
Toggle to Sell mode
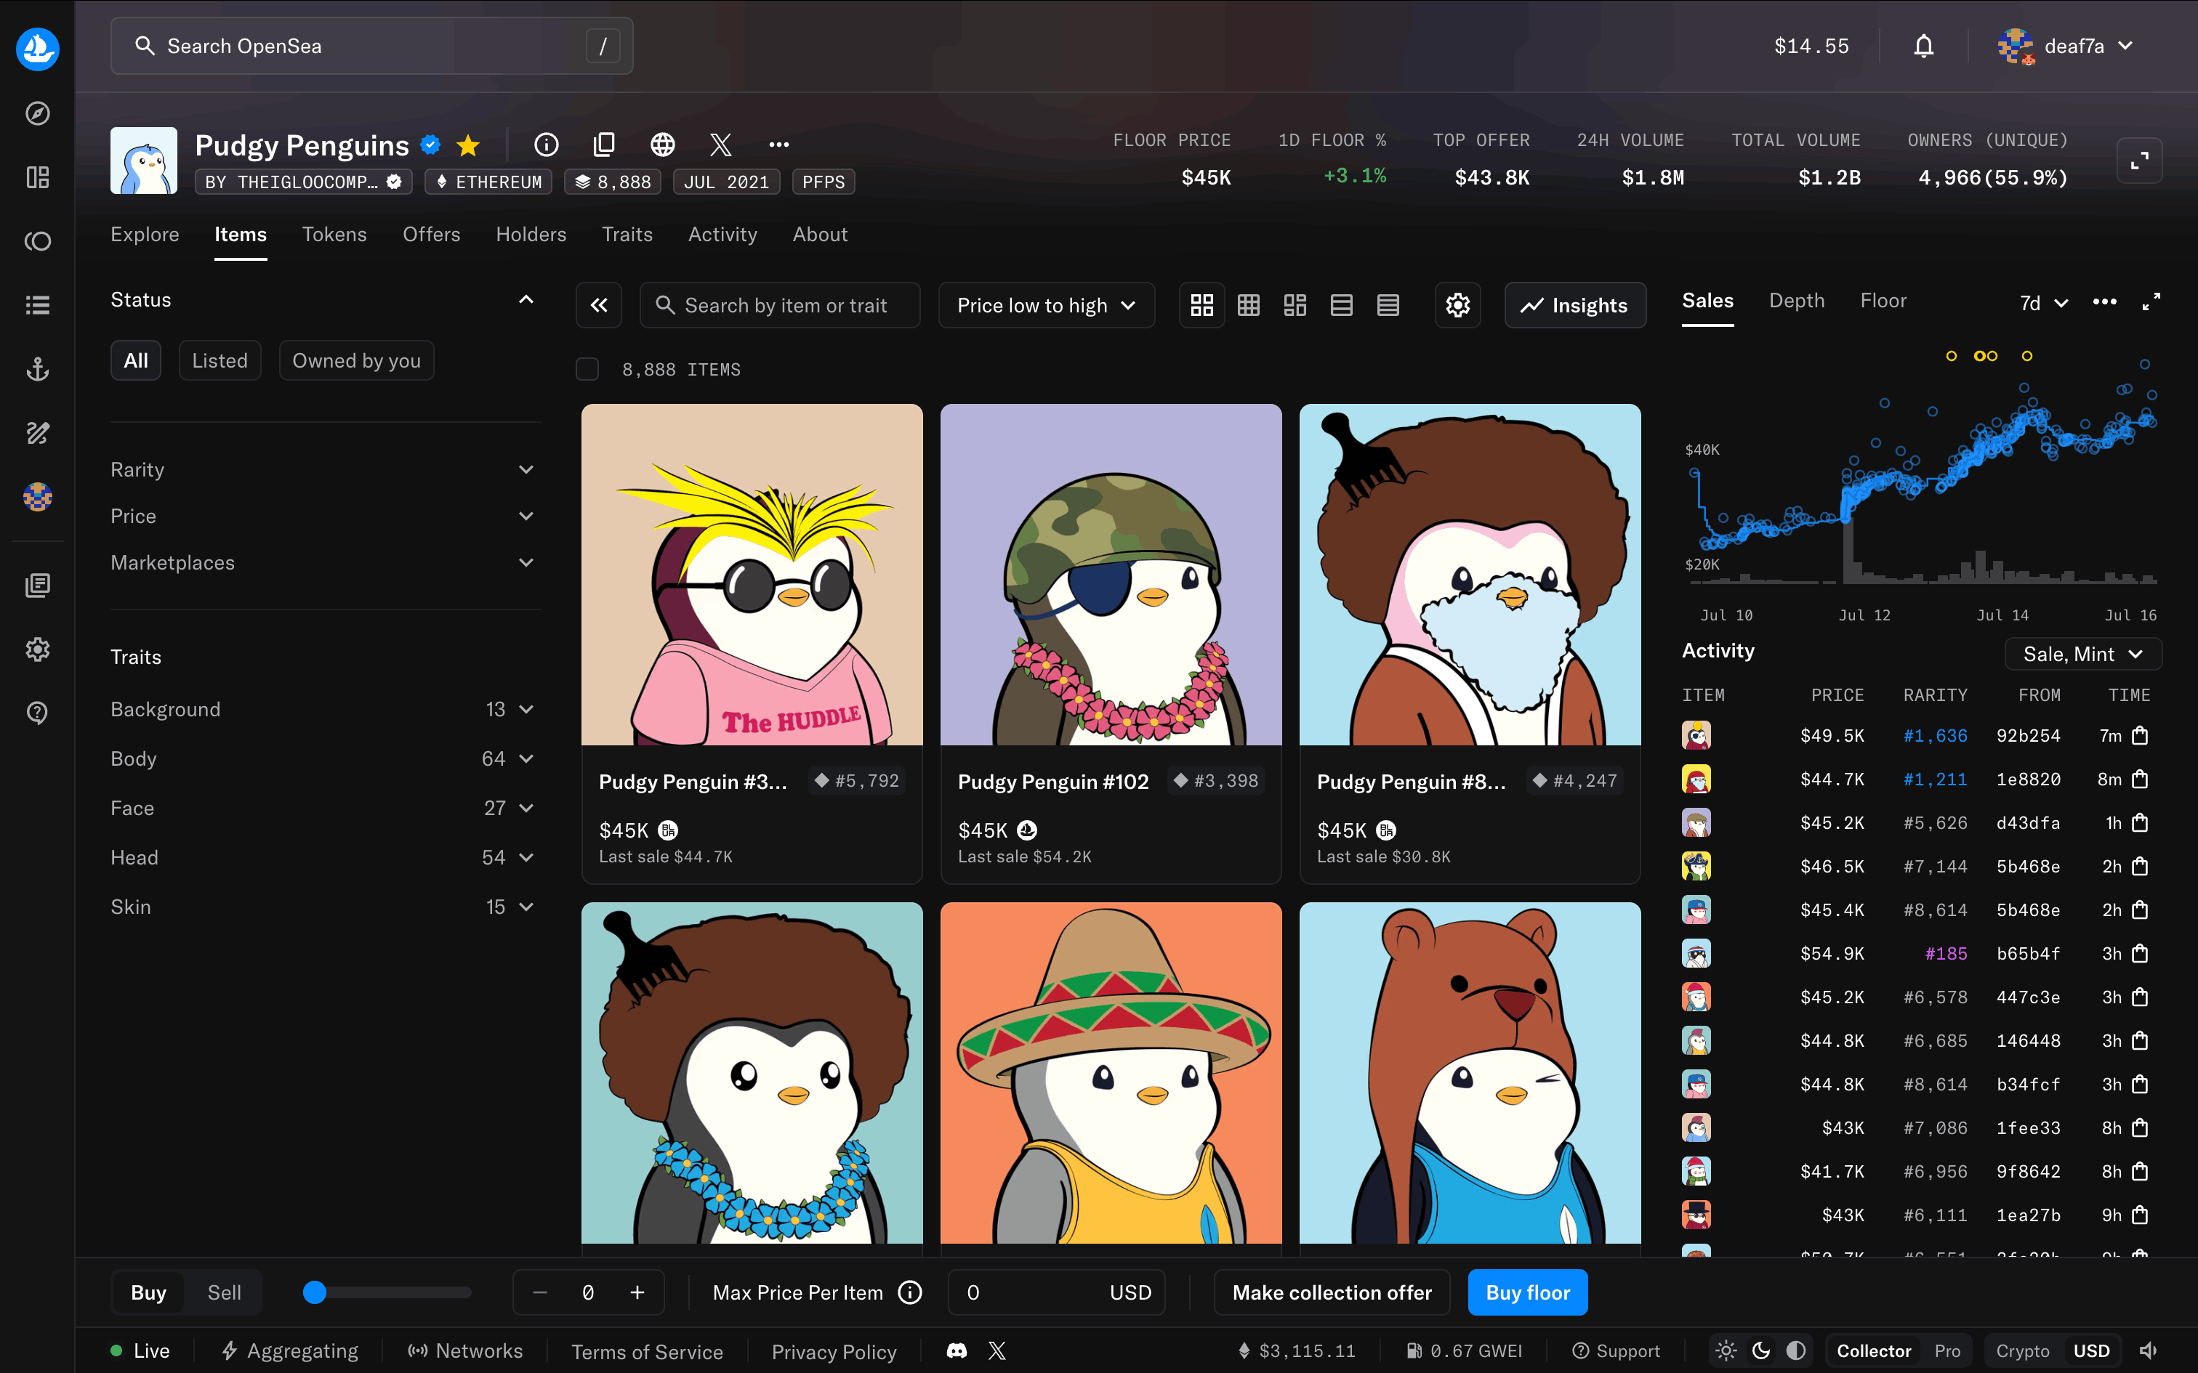(x=223, y=1292)
